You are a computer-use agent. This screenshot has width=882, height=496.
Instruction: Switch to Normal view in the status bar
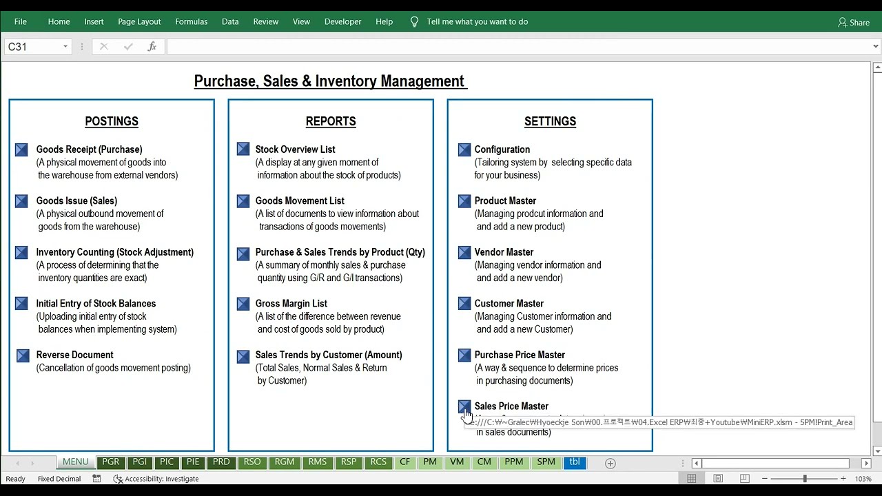point(692,479)
